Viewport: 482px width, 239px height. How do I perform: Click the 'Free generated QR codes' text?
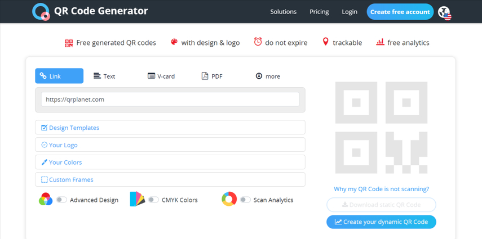116,43
